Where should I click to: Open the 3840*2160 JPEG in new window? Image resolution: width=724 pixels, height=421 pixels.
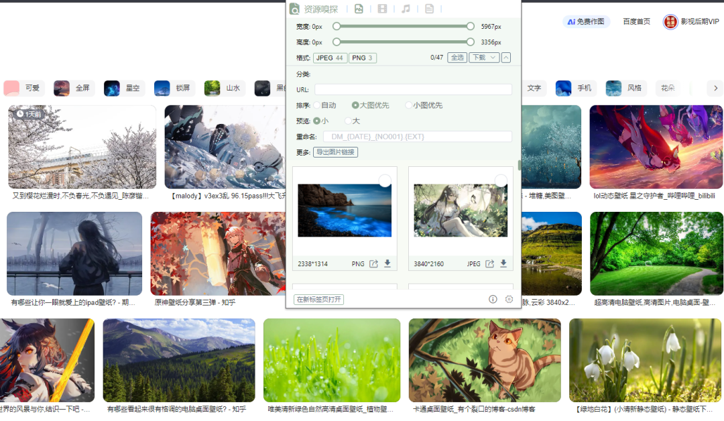coord(490,264)
